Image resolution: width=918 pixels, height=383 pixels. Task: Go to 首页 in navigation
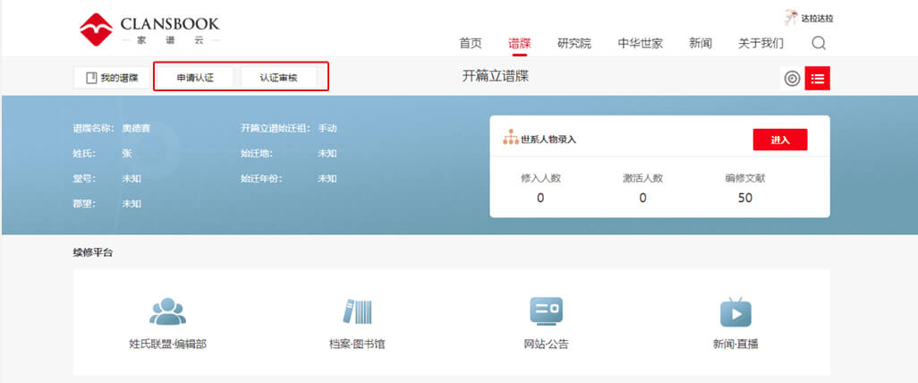(x=471, y=43)
